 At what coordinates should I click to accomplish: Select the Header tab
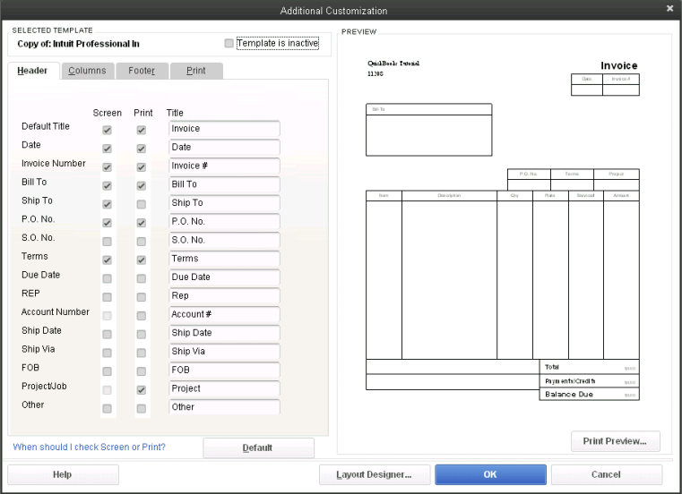32,71
